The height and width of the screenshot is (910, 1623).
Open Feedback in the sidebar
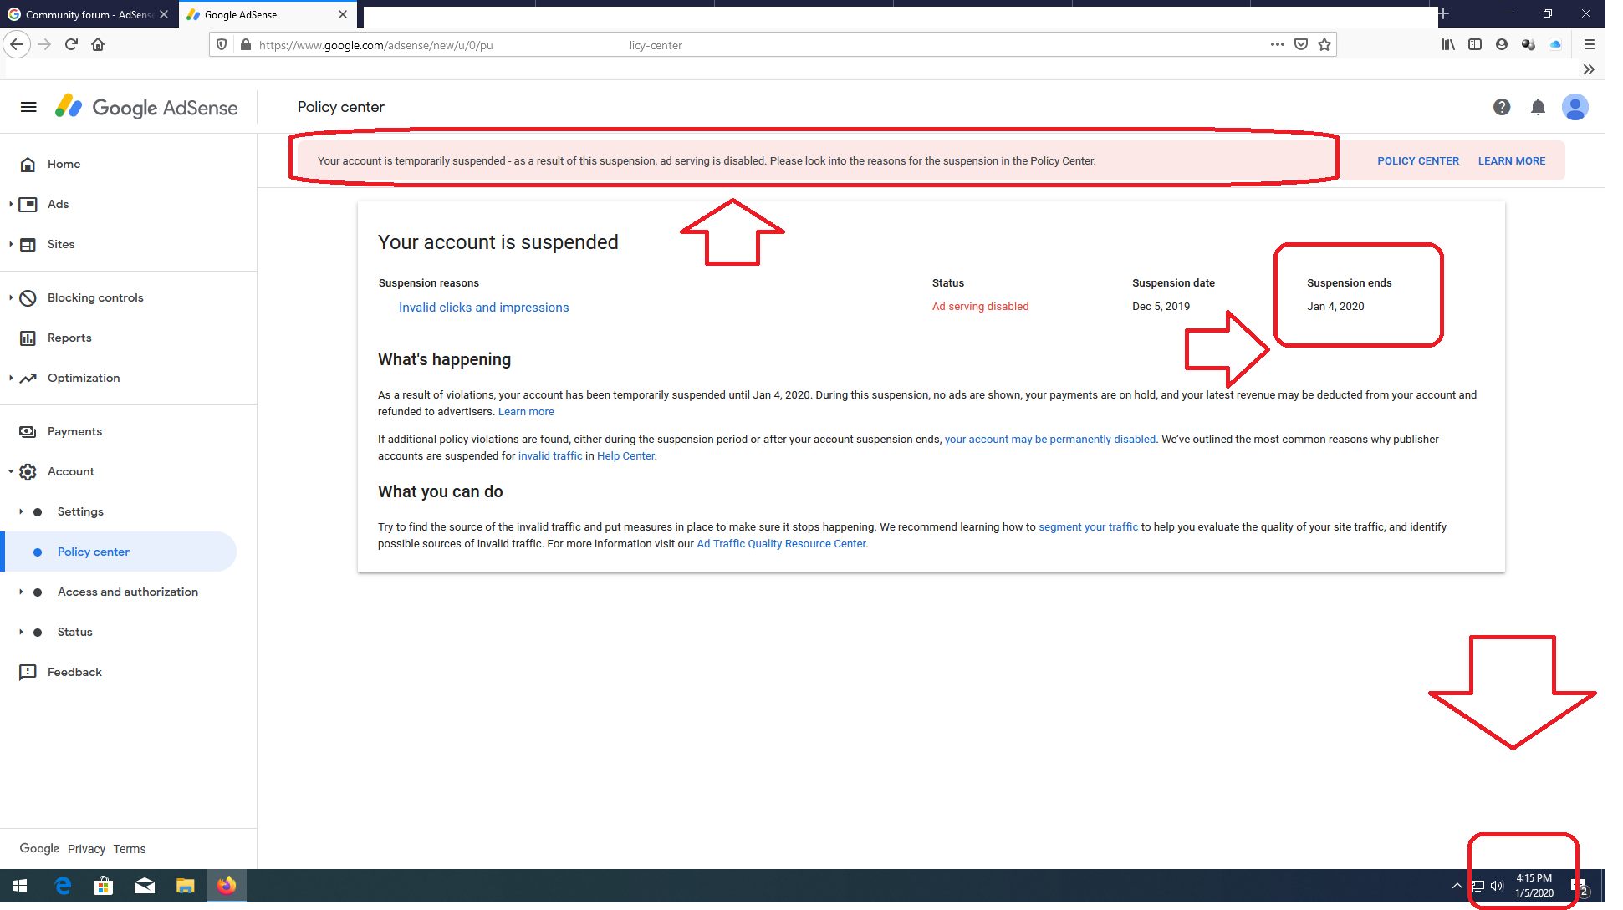tap(74, 672)
